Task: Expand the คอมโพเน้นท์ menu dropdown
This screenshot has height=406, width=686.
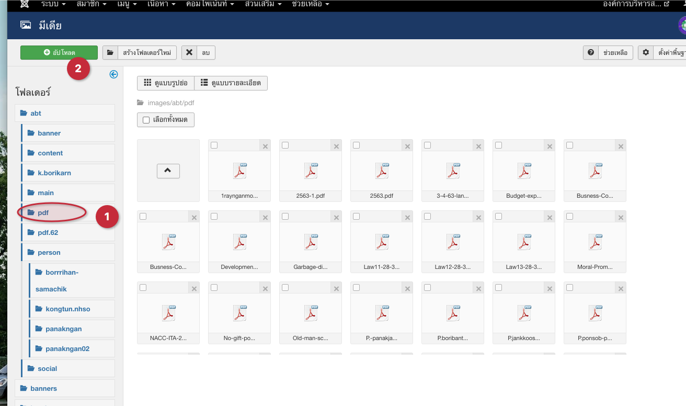Action: (x=209, y=4)
